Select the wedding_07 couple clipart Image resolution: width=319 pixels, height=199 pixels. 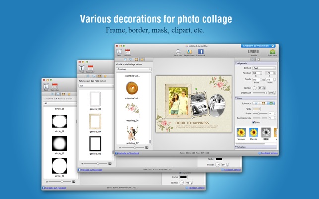[x=132, y=133]
